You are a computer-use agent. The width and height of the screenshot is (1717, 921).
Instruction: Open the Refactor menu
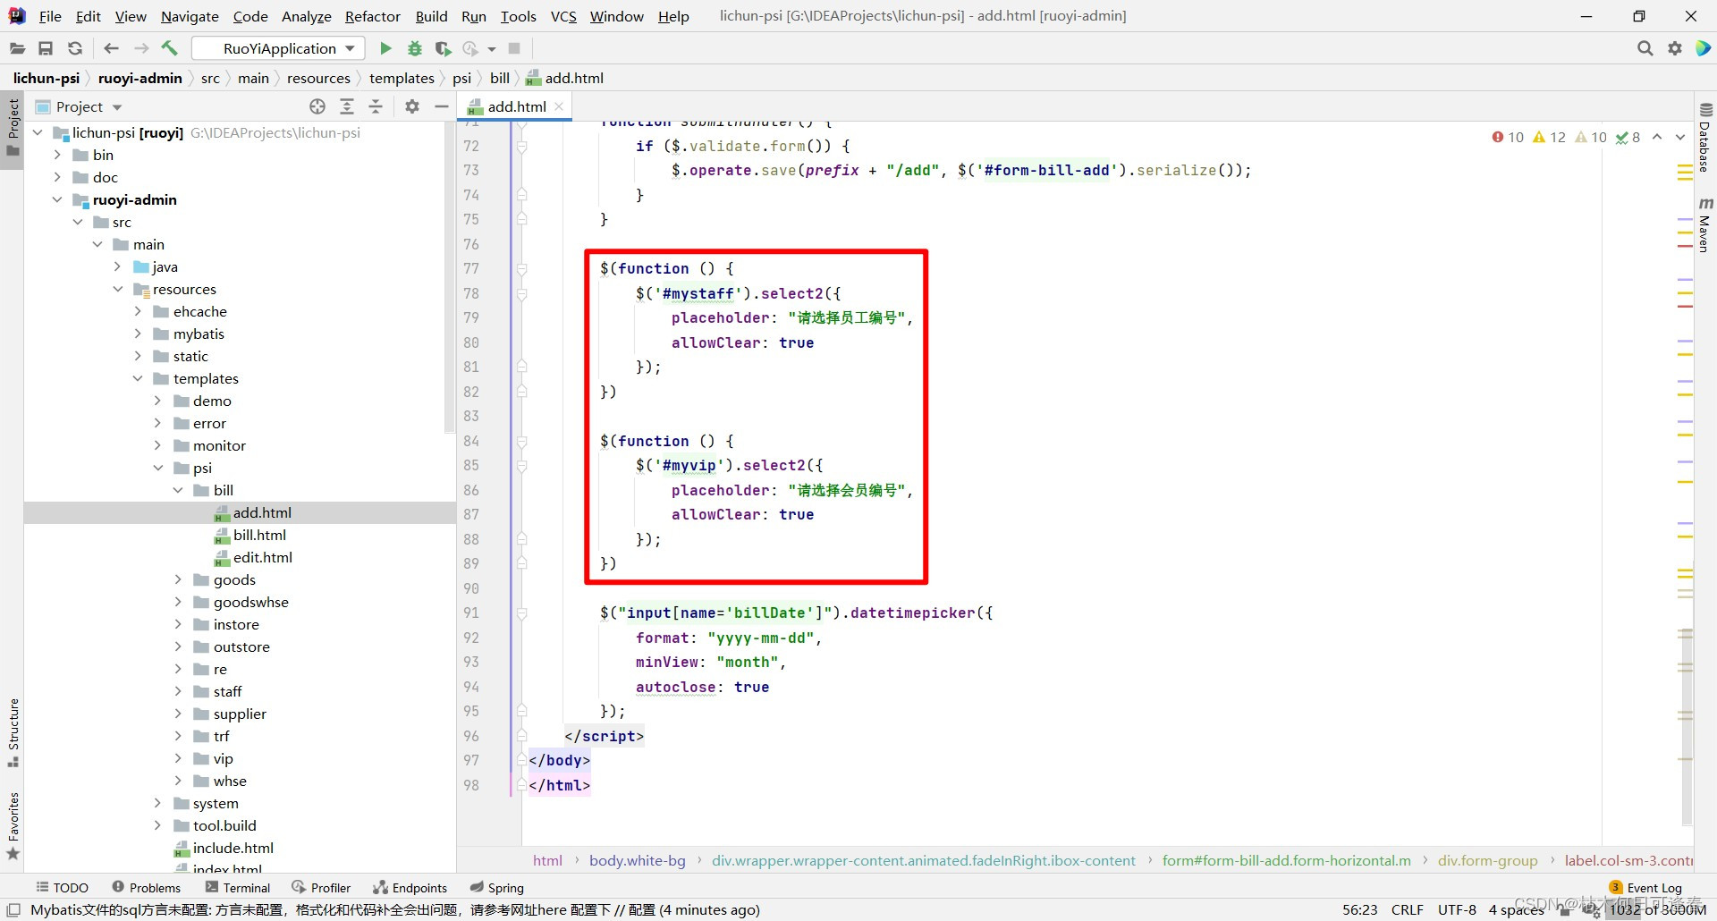coord(372,16)
